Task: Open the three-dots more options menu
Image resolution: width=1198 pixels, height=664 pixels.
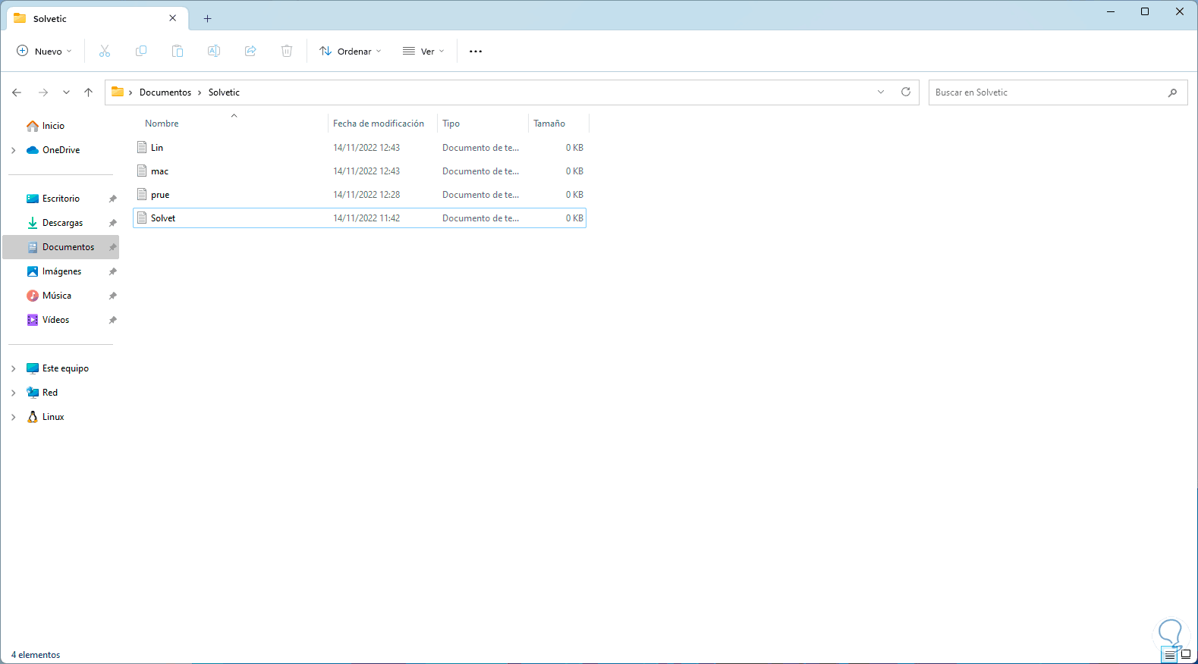Action: point(476,52)
